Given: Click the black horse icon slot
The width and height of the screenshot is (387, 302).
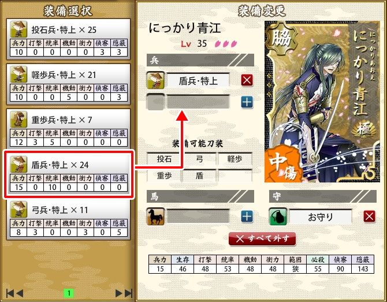Looking at the screenshot, I should coord(155,217).
